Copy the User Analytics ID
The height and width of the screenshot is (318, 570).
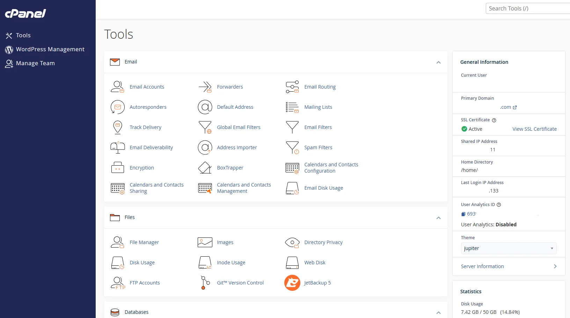(463, 214)
